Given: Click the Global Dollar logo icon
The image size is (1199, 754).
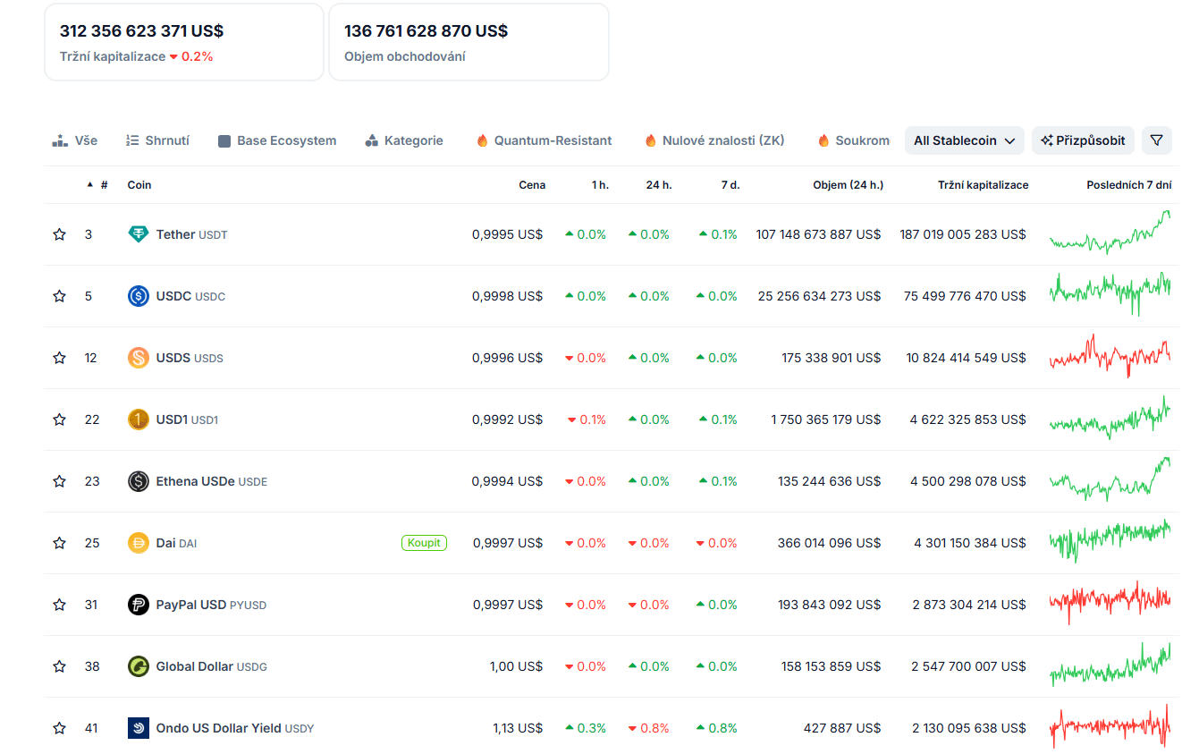Looking at the screenshot, I should coord(138,666).
